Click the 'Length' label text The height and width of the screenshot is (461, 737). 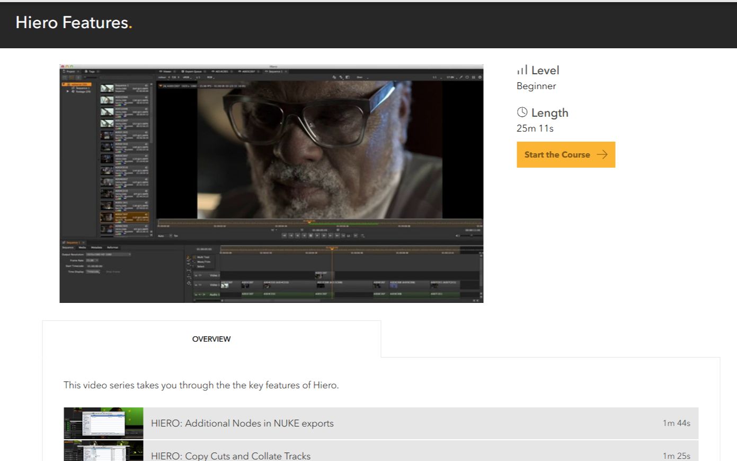point(549,112)
